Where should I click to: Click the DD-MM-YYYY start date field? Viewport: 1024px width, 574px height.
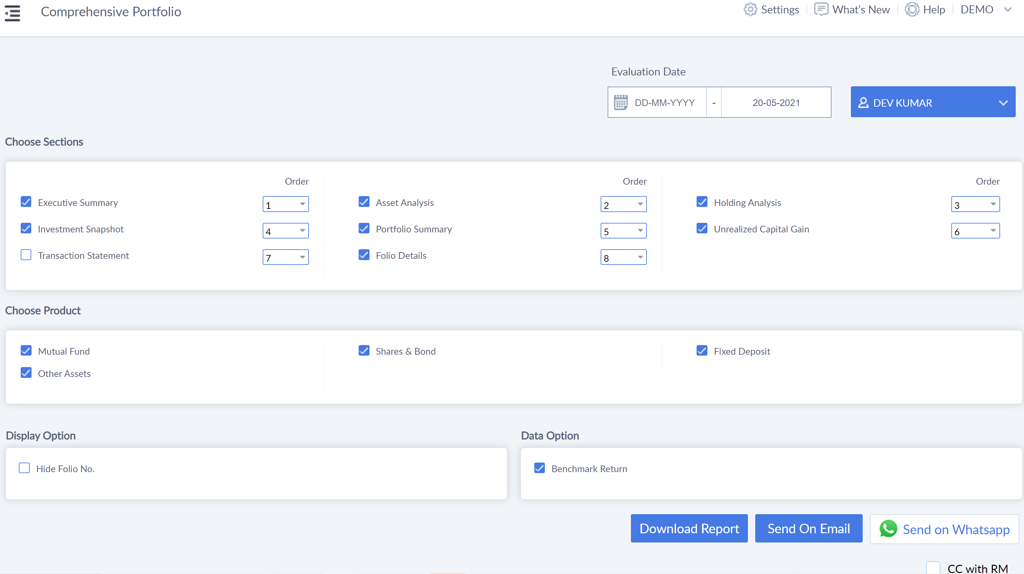pyautogui.click(x=665, y=103)
